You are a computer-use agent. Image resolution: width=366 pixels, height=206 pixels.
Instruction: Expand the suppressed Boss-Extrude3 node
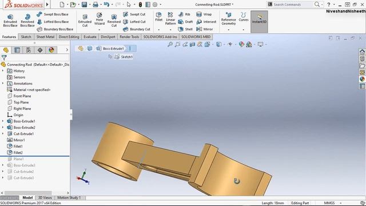pyautogui.click(x=3, y=165)
